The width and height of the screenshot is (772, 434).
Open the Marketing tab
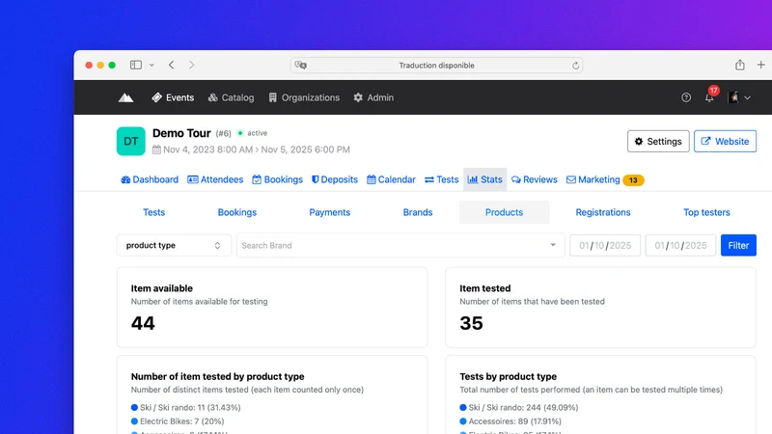[593, 179]
